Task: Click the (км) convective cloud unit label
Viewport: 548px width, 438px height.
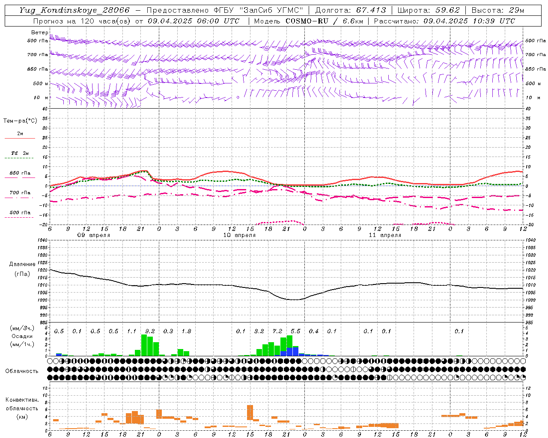Action: [x=22, y=417]
